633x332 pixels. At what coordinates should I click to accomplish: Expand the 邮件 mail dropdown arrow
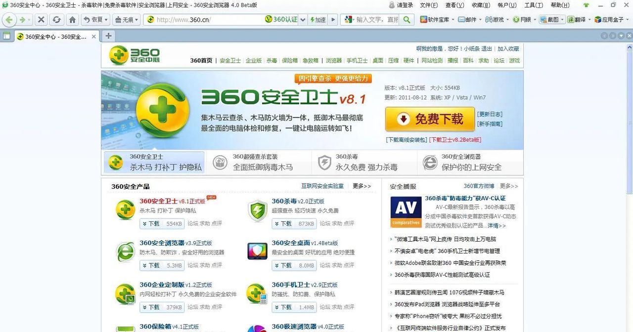(480, 20)
